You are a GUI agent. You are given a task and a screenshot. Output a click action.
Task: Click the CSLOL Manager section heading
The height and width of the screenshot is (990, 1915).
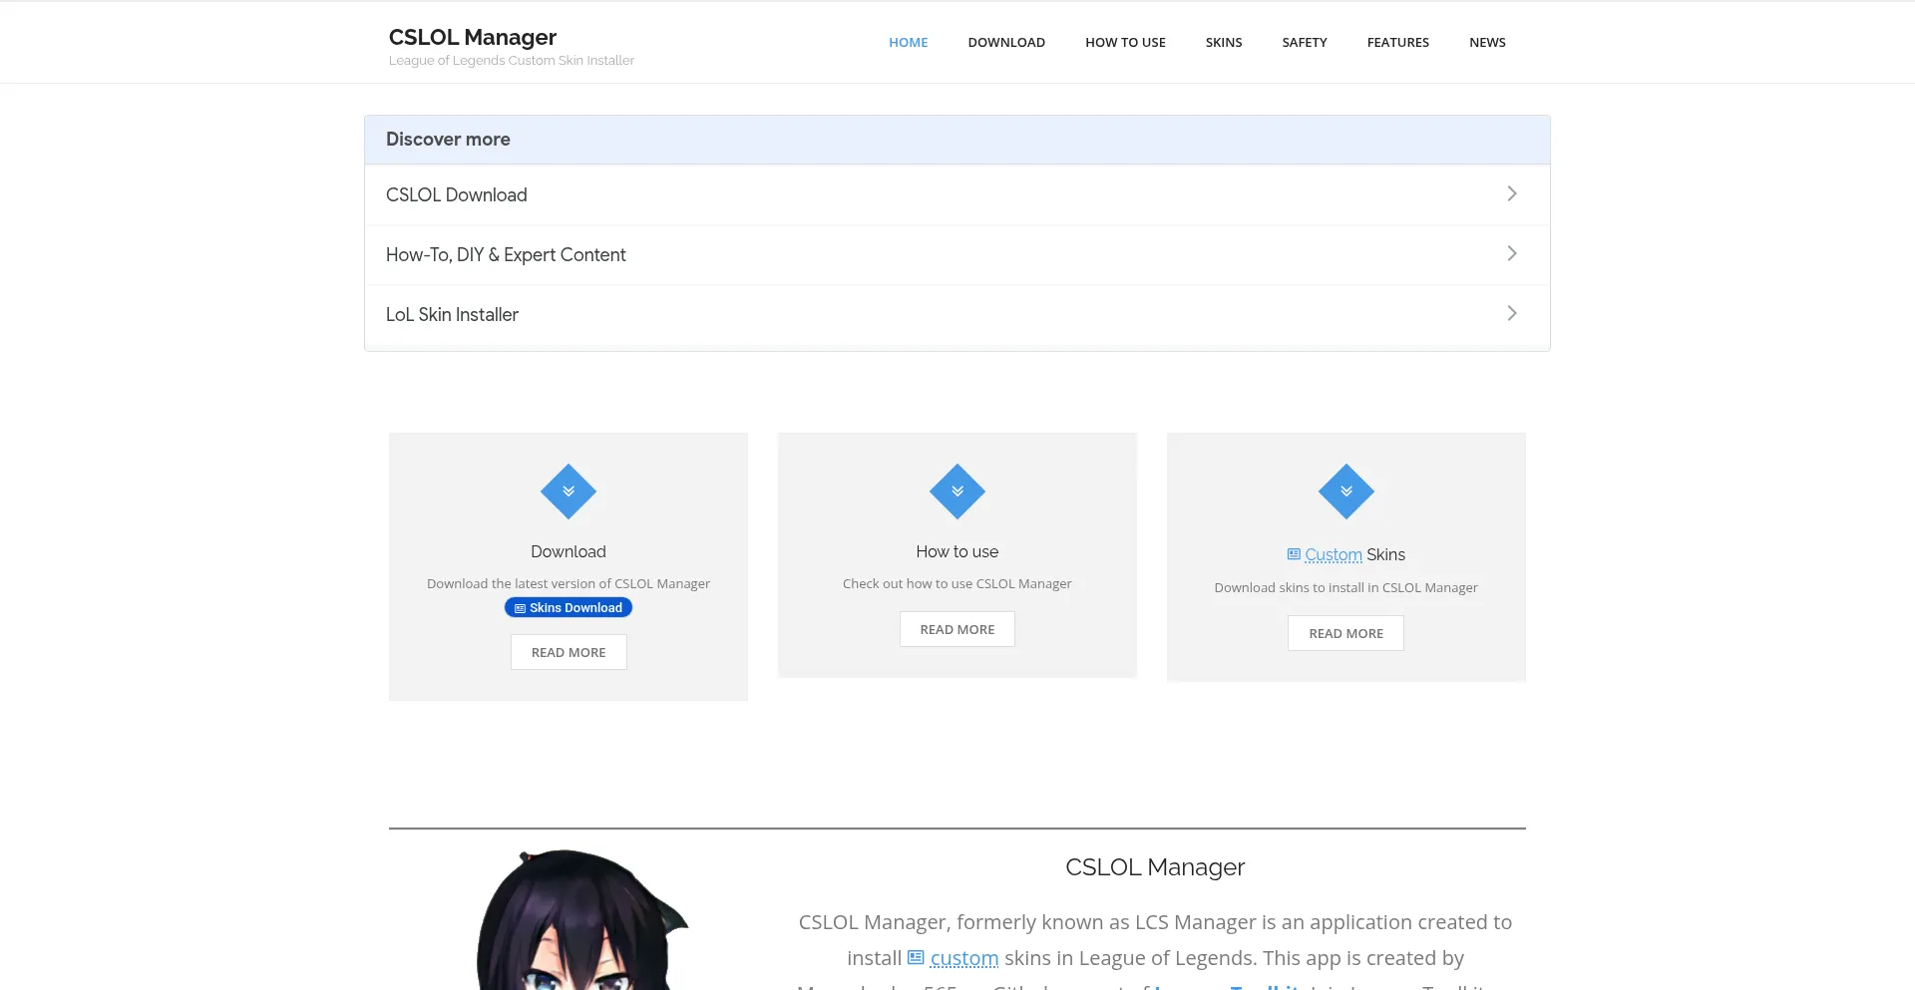pos(1155,866)
